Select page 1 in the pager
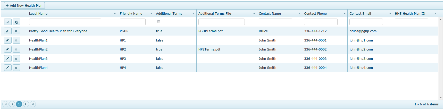 coord(19,104)
